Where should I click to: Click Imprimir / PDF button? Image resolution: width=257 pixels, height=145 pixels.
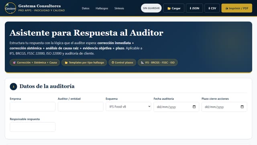pyautogui.click(x=237, y=8)
